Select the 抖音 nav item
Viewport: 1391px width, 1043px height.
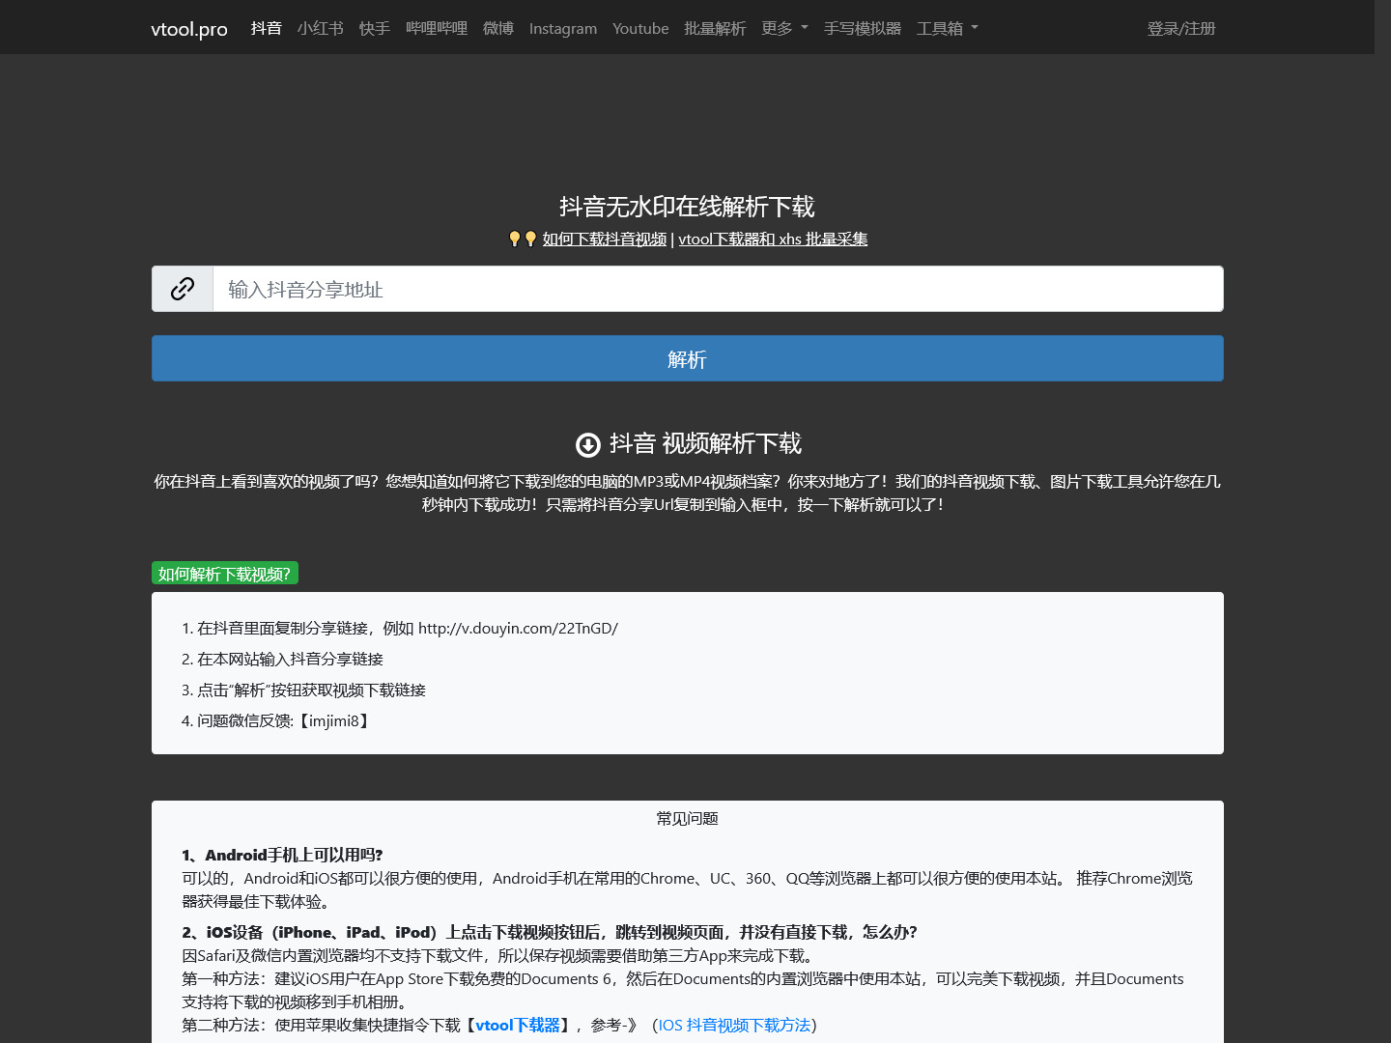267,28
